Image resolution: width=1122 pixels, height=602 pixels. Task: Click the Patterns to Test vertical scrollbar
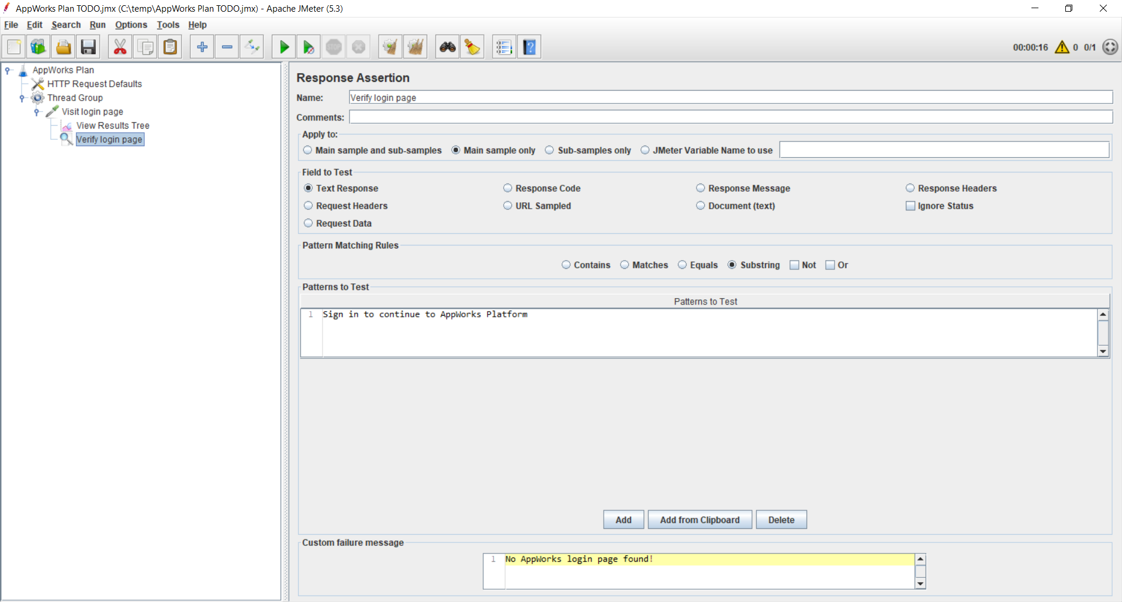(1103, 333)
